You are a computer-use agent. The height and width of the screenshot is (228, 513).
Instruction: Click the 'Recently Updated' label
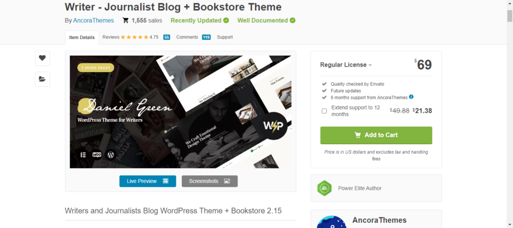click(x=196, y=20)
